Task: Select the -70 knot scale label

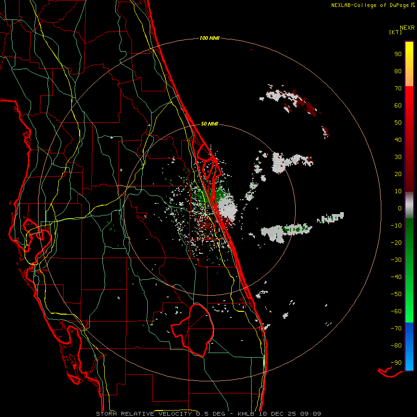Action: click(396, 329)
